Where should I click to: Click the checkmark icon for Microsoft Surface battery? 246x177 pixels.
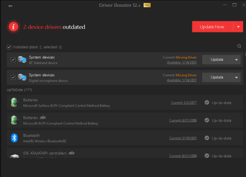pos(207,102)
